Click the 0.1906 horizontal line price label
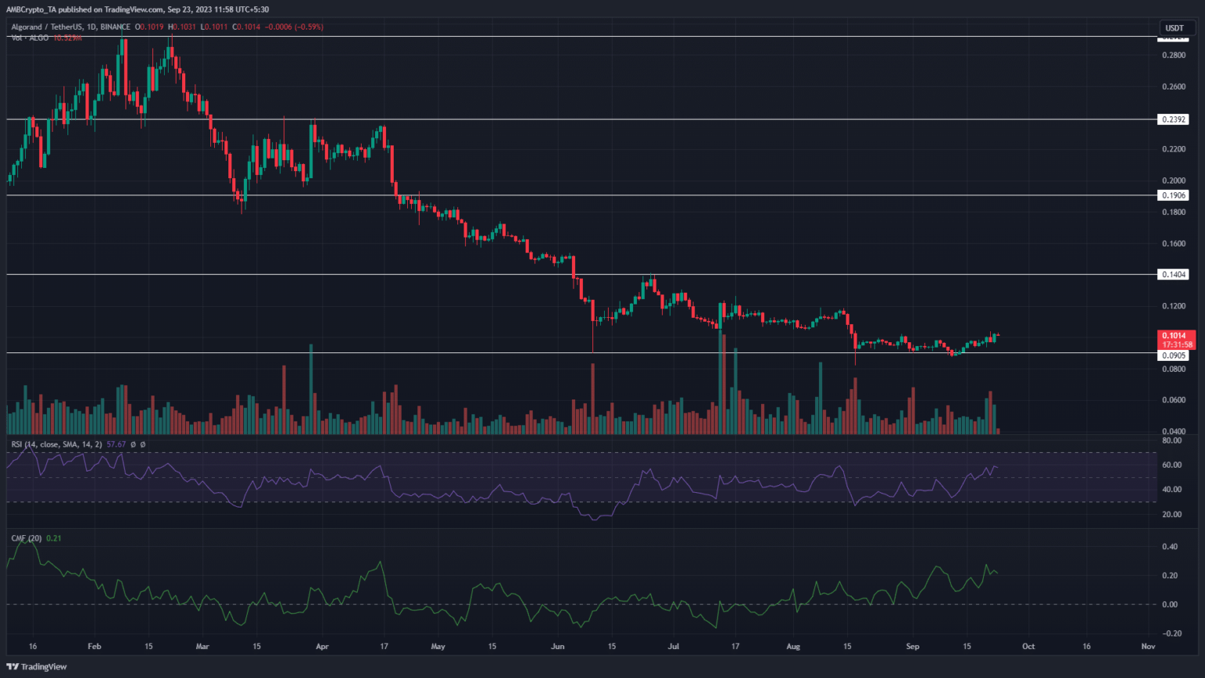1205x678 pixels. coord(1174,195)
